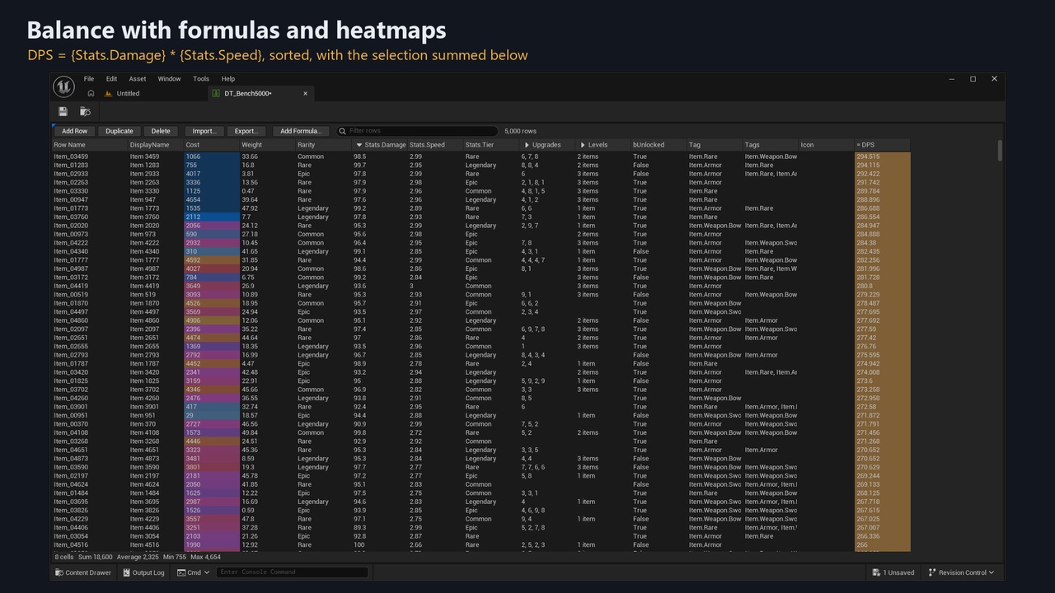Select row Item_04516
This screenshot has width=1055, height=593.
(481, 545)
